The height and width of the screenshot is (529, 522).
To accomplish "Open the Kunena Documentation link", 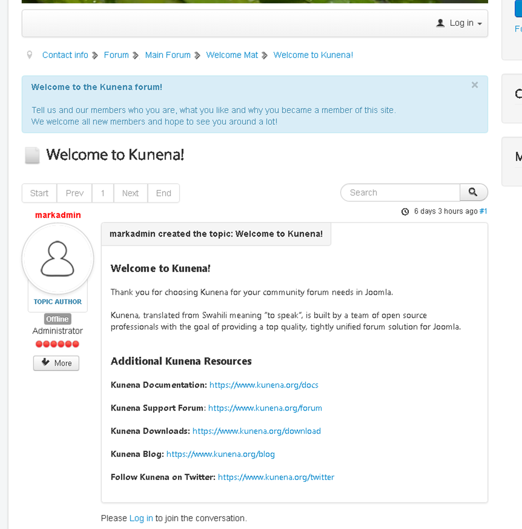I will coord(264,385).
